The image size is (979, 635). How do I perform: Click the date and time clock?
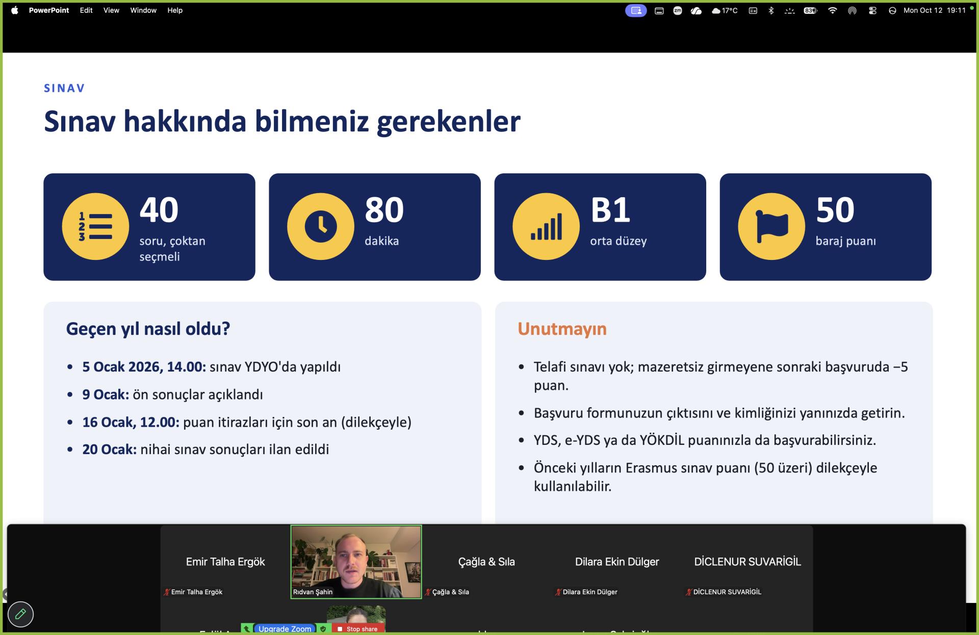935,10
